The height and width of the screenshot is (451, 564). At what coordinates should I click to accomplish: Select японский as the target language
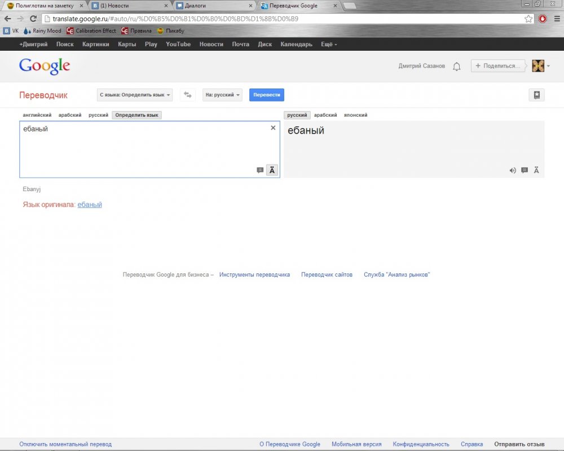[355, 115]
